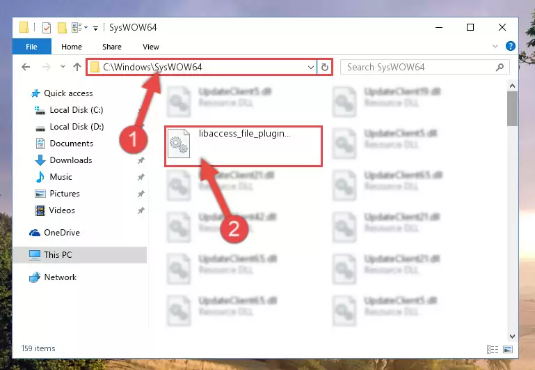The width and height of the screenshot is (535, 370).
Task: Click the pin icon next to Music
Action: [x=141, y=177]
